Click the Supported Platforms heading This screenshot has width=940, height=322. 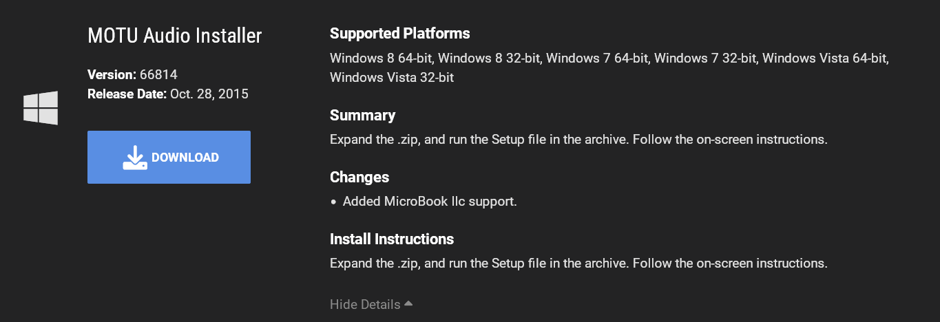400,33
